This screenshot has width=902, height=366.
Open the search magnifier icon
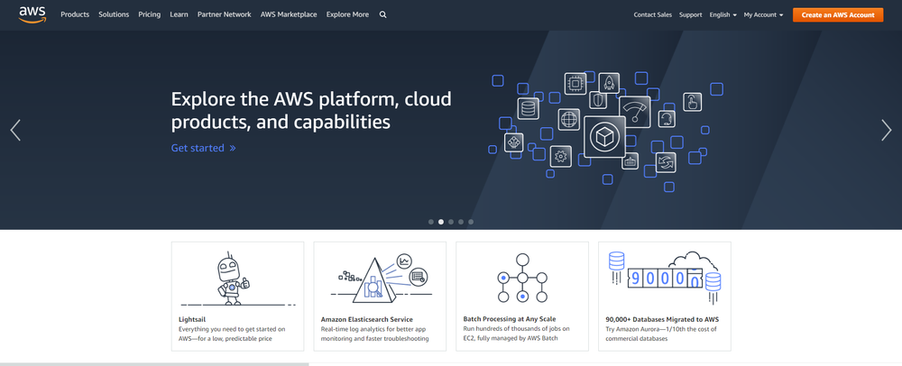click(x=383, y=15)
